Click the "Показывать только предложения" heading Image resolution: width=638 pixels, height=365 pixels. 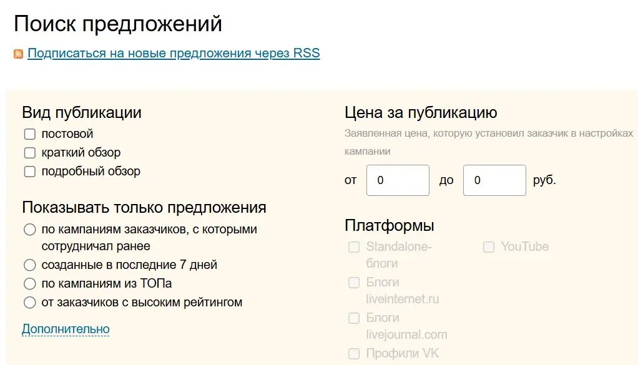pyautogui.click(x=144, y=207)
